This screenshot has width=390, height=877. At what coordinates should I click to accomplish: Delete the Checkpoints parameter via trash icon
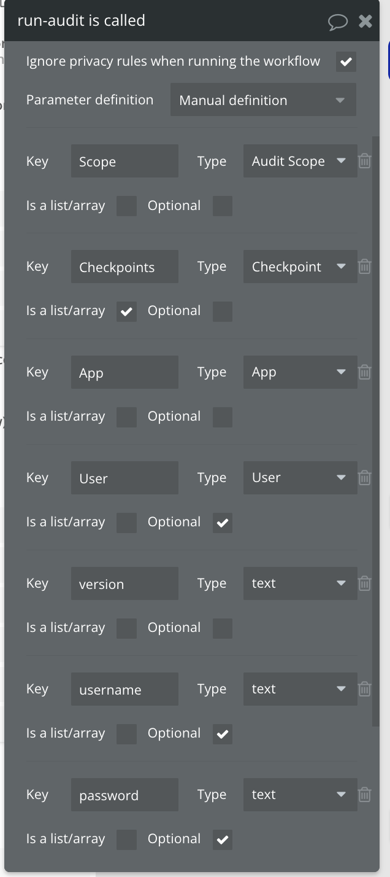tap(364, 267)
